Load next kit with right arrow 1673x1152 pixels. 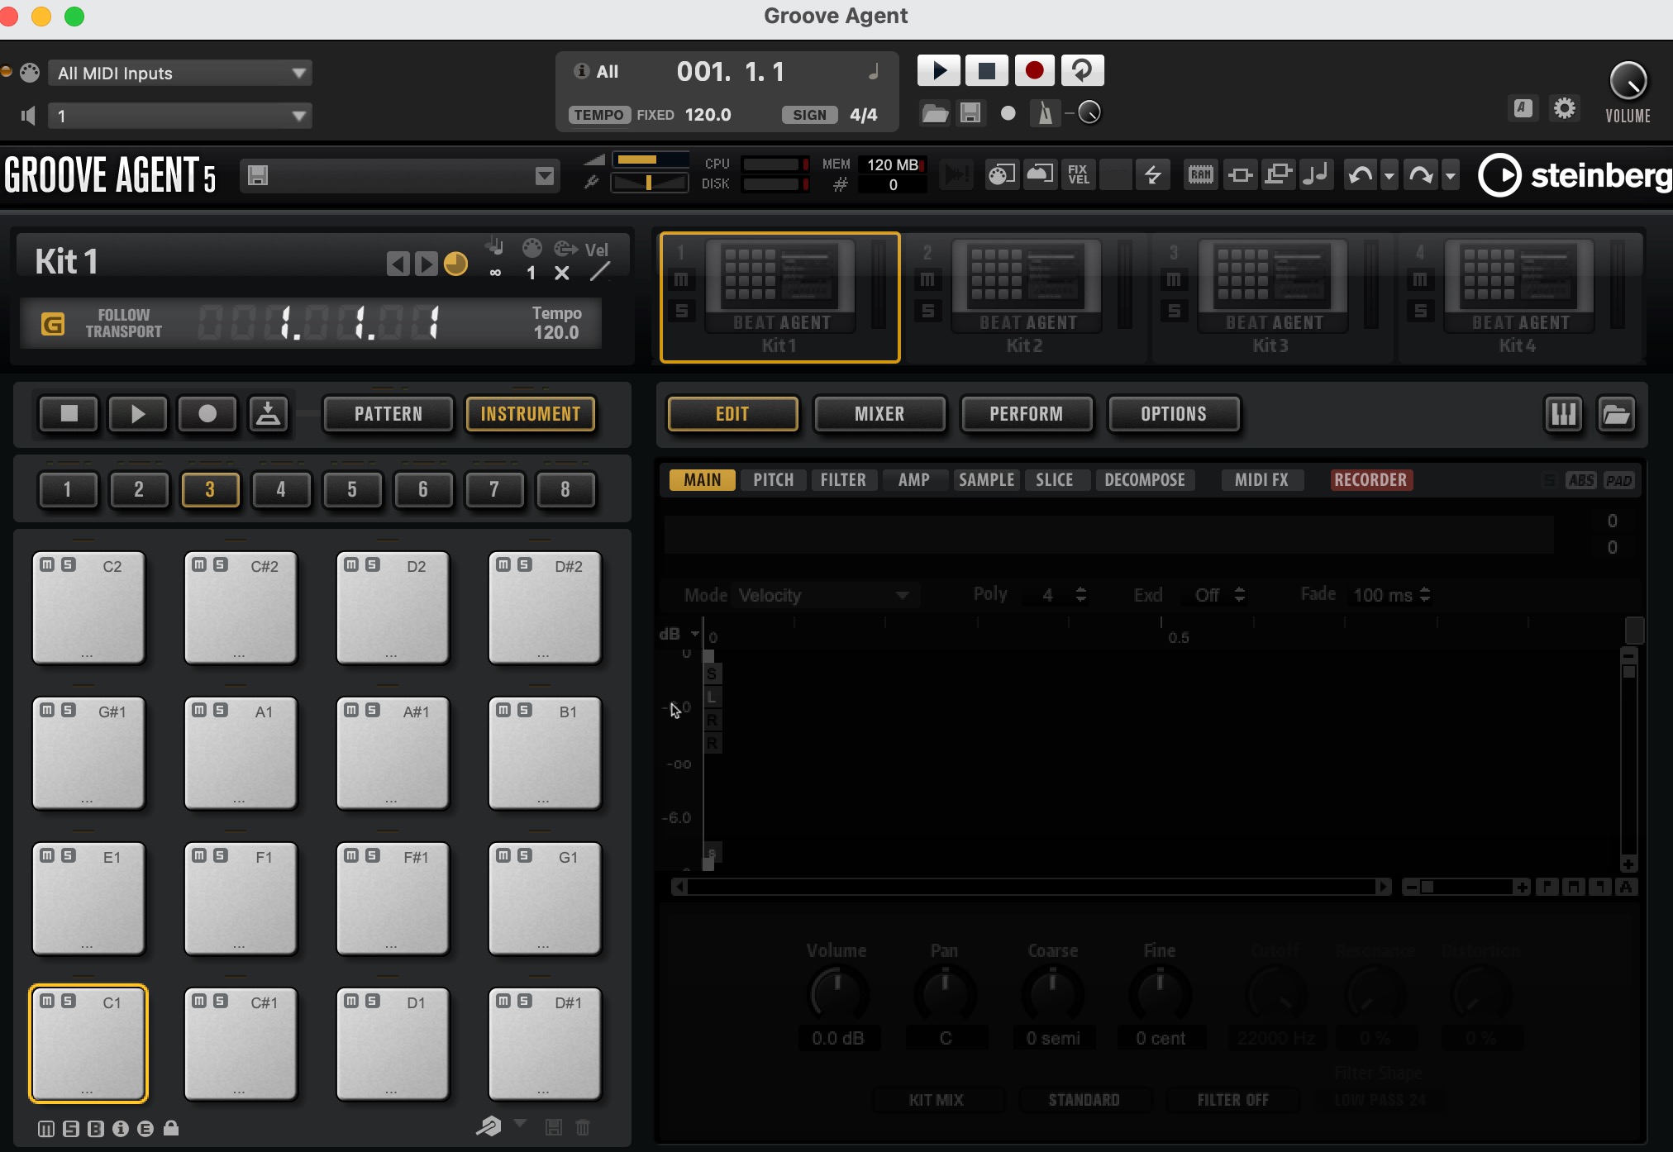(426, 264)
